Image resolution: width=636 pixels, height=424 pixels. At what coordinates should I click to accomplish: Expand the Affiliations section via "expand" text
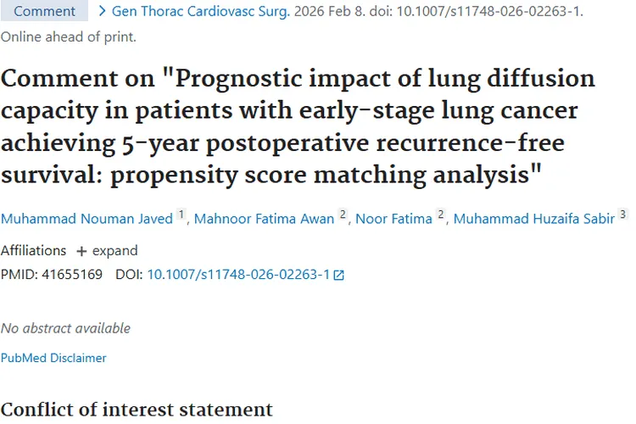115,251
